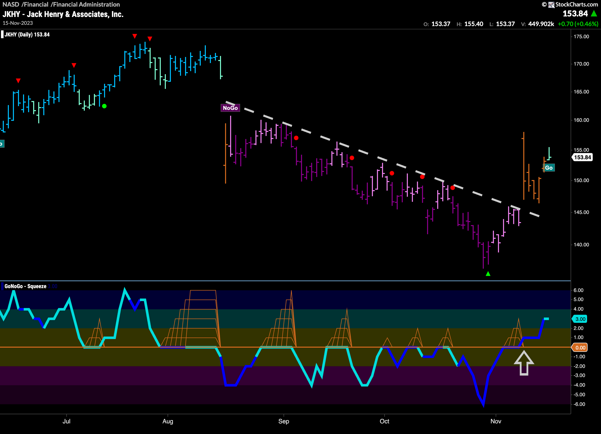601x434 pixels.
Task: Click the second red triangle at July peak
Action: pyautogui.click(x=150, y=39)
